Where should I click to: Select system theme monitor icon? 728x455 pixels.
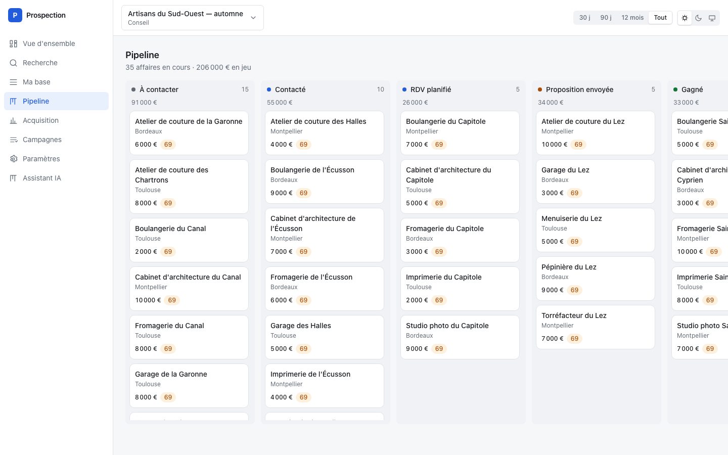[x=712, y=18]
